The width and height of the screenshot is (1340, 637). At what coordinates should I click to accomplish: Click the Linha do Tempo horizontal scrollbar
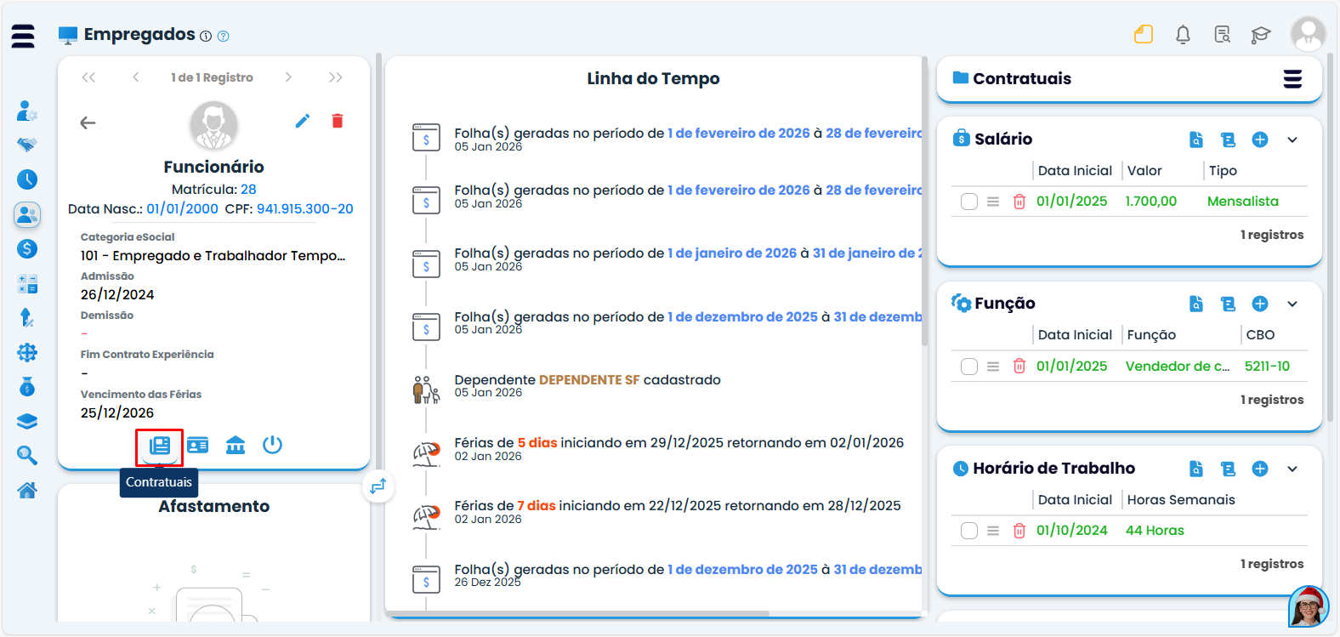(578, 613)
